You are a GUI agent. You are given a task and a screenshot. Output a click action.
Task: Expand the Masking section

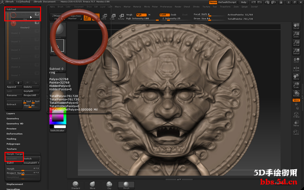click(x=11, y=139)
